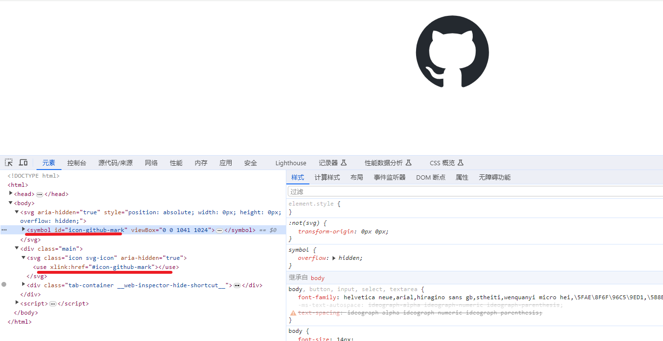Open the CSS 概览 tab
Screen dimensions: 663x341
pyautogui.click(x=446, y=163)
